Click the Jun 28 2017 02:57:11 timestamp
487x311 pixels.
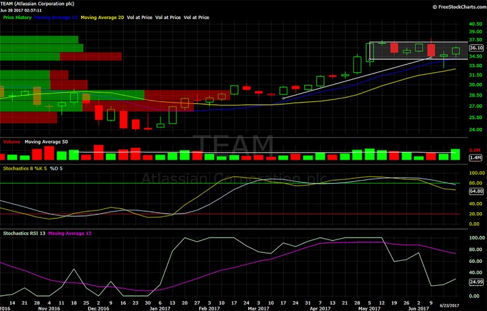pos(21,10)
